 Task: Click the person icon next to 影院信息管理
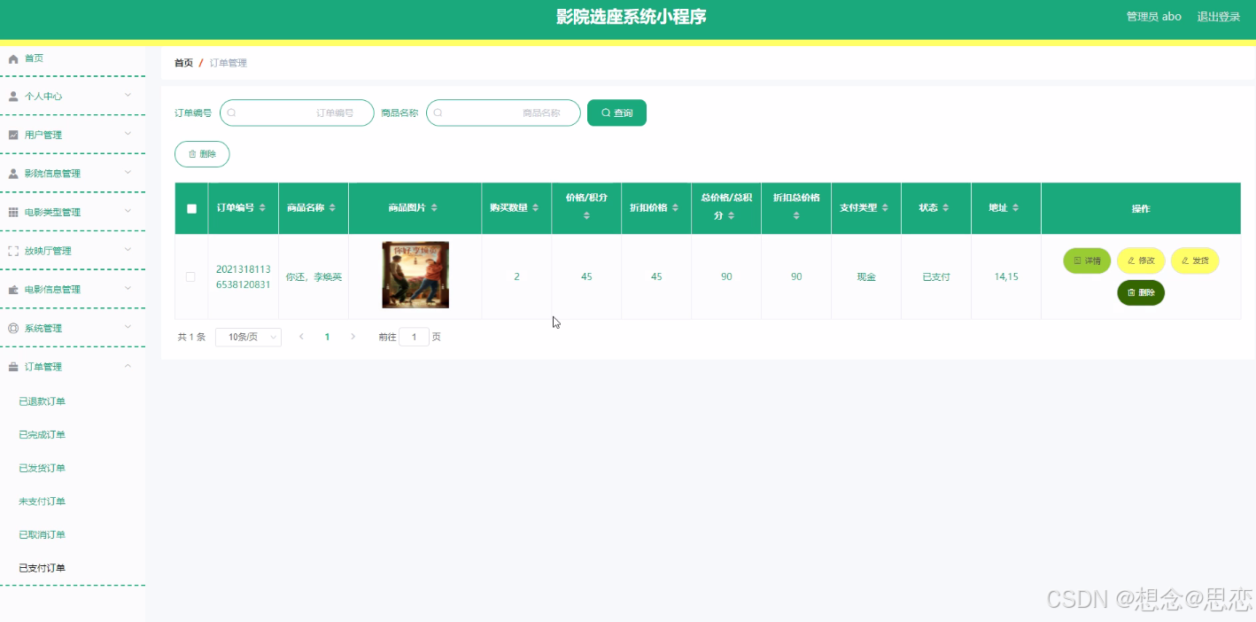[13, 174]
